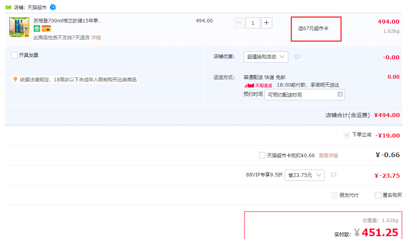Click the 总重量: 1.62kg label
Viewport: 411px width, 239px height.
coord(380,221)
